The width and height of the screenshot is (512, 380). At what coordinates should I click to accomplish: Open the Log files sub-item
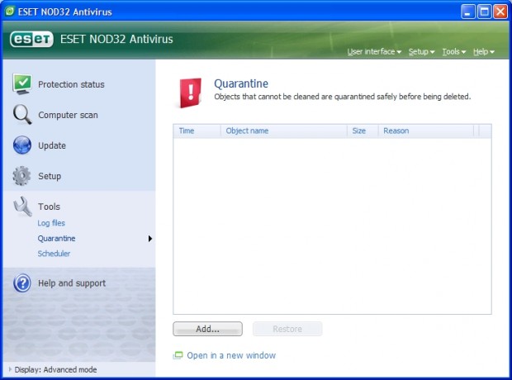51,223
